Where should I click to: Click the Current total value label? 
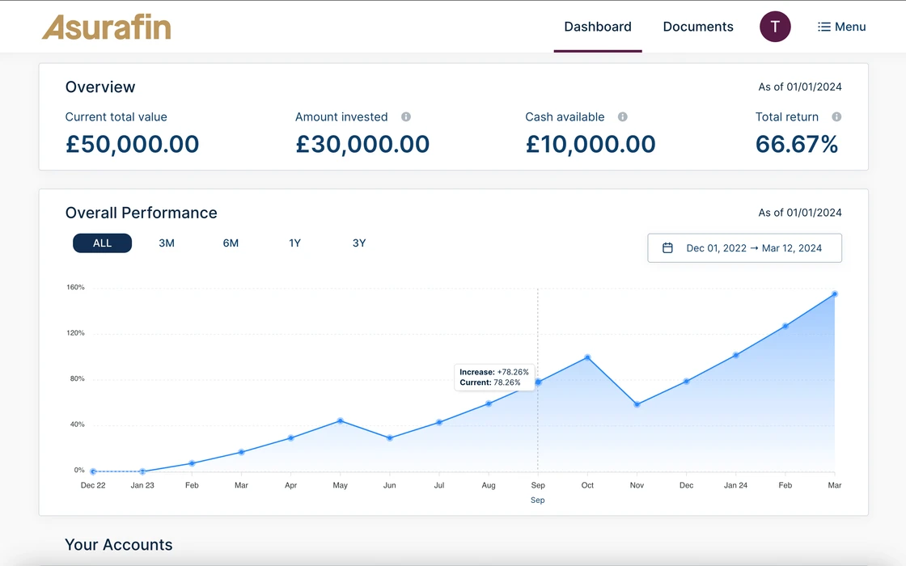(x=116, y=116)
